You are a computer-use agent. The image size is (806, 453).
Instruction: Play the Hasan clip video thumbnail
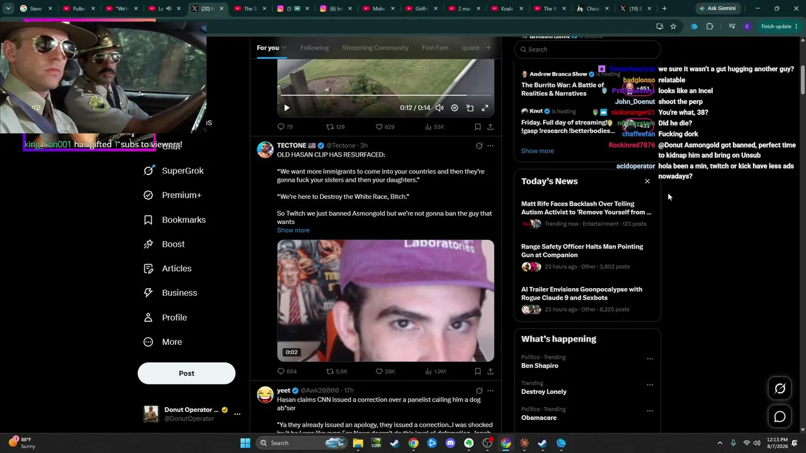point(385,301)
